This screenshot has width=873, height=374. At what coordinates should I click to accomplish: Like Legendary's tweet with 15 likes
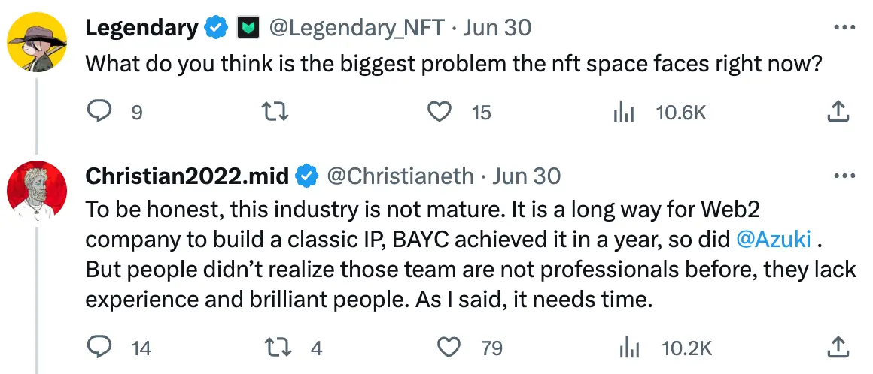click(439, 113)
